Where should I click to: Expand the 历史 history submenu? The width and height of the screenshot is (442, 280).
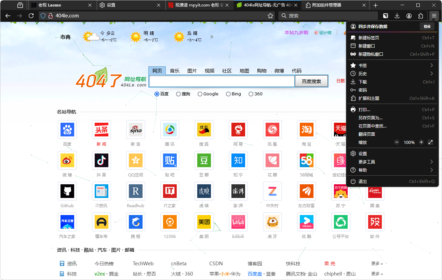392,74
